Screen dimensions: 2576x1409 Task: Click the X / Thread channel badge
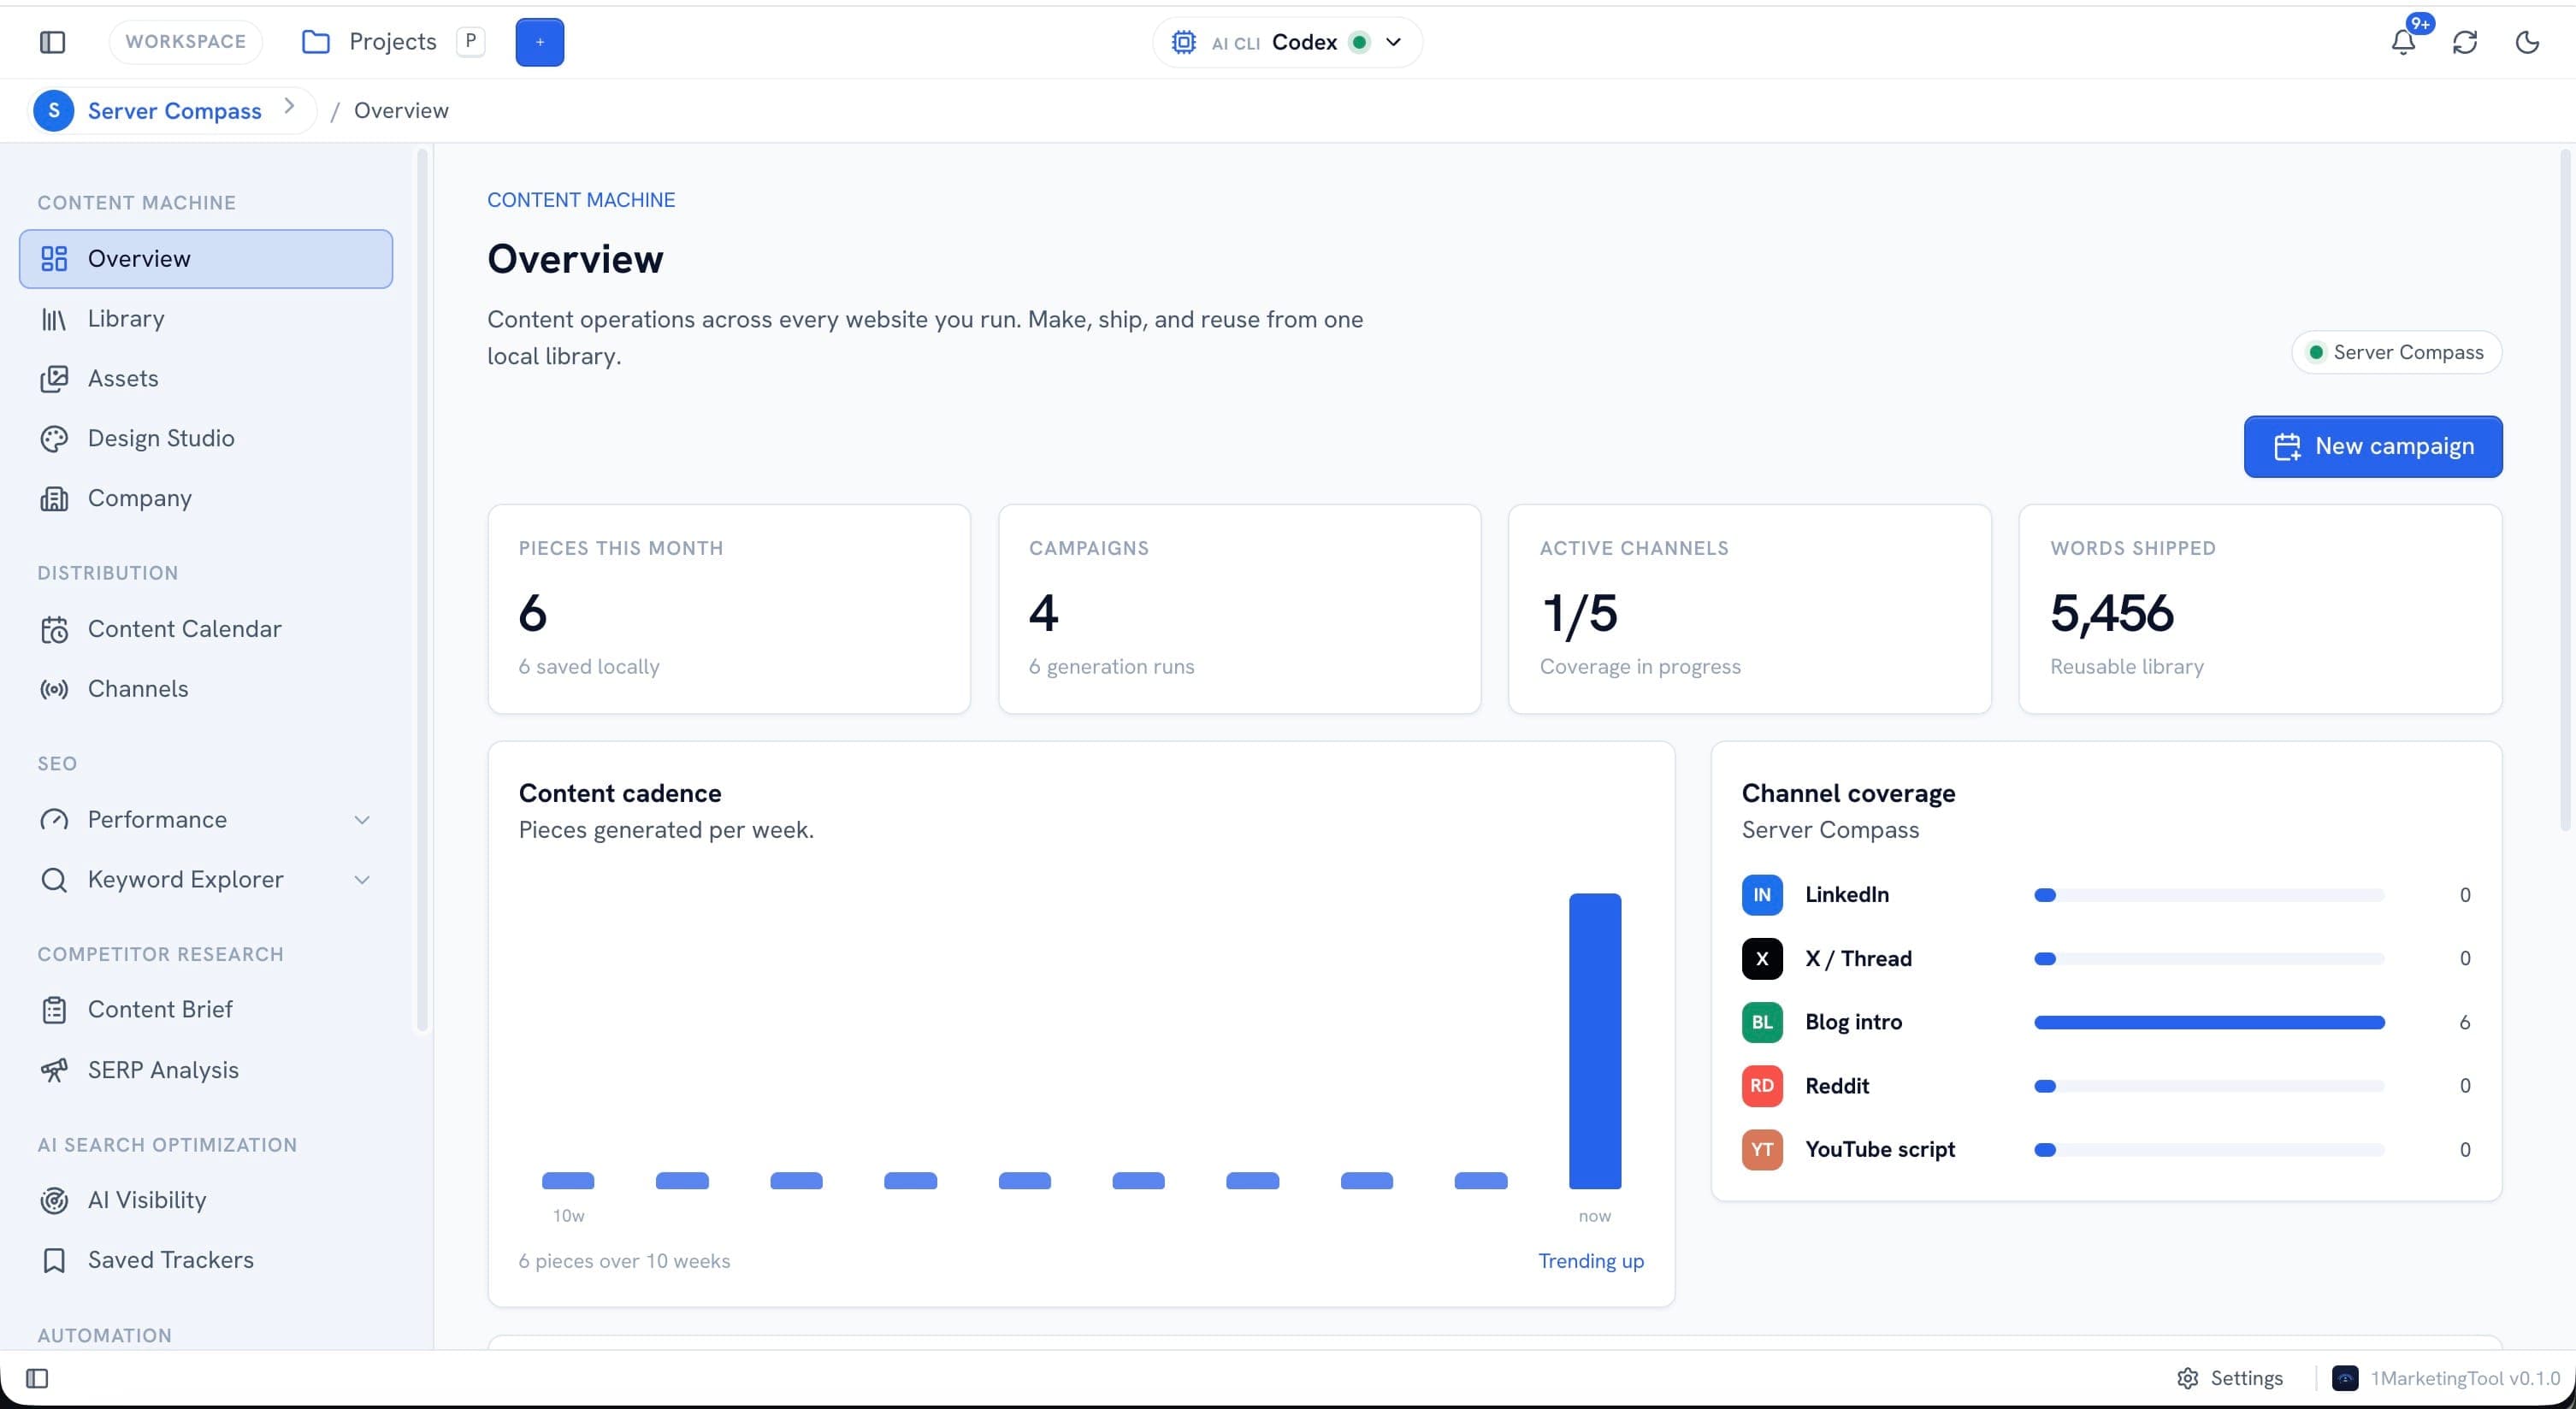pos(1762,958)
